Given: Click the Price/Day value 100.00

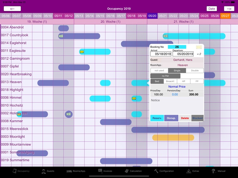Looking at the screenshot, I should 158,94.
